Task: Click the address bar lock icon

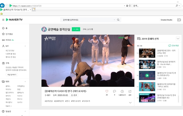Action: click(127, 6)
